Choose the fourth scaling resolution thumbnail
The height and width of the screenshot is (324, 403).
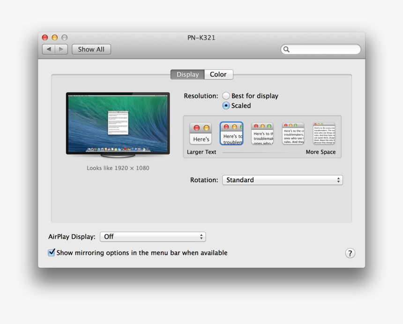point(293,133)
